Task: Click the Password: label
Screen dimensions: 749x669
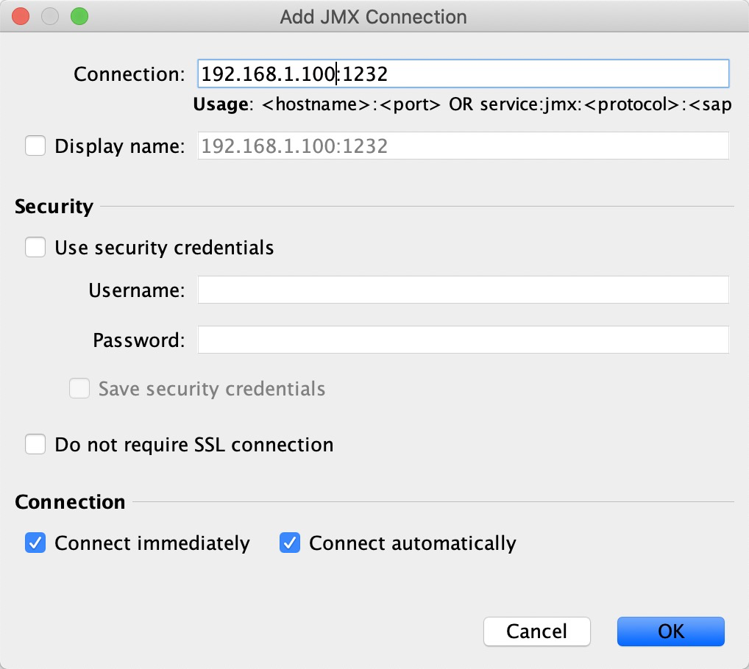Action: point(138,340)
